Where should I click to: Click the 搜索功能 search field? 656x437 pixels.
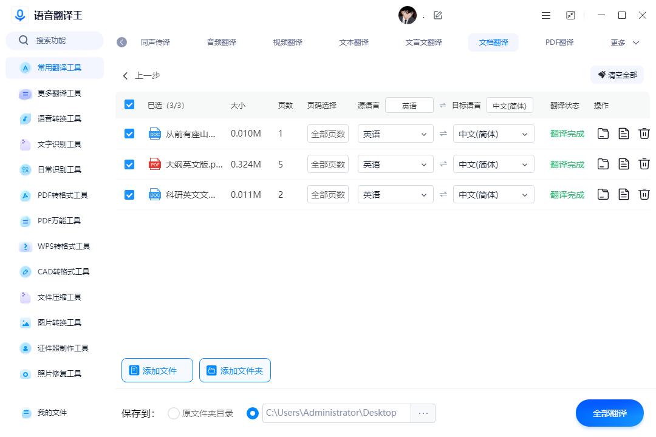pos(55,41)
